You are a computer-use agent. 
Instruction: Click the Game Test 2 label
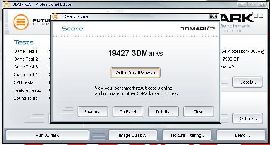point(26,59)
